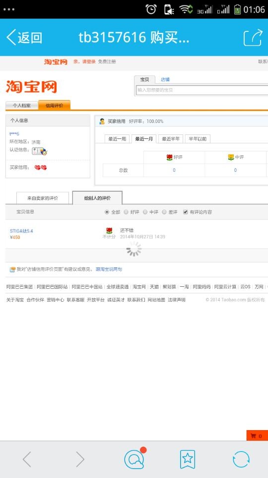The width and height of the screenshot is (268, 478).
Task: Click the 免费注册 register link
Action: point(107,62)
